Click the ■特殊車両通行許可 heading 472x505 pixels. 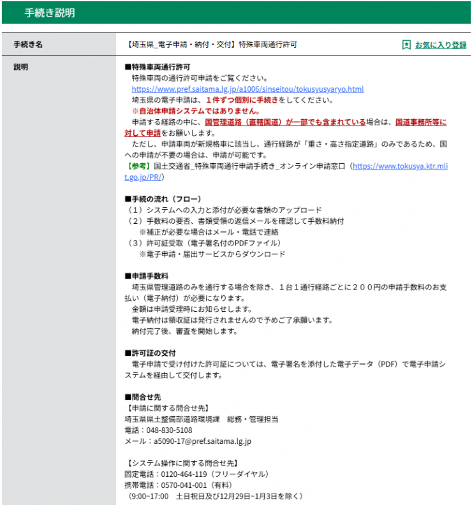(157, 67)
